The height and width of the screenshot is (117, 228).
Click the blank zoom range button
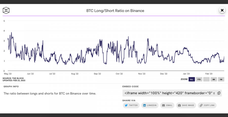[206, 79]
